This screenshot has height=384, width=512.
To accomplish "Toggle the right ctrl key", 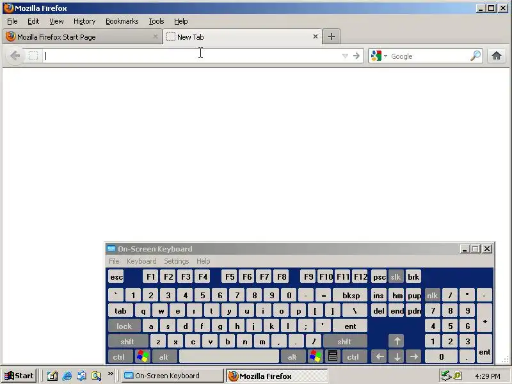I will pos(353,357).
